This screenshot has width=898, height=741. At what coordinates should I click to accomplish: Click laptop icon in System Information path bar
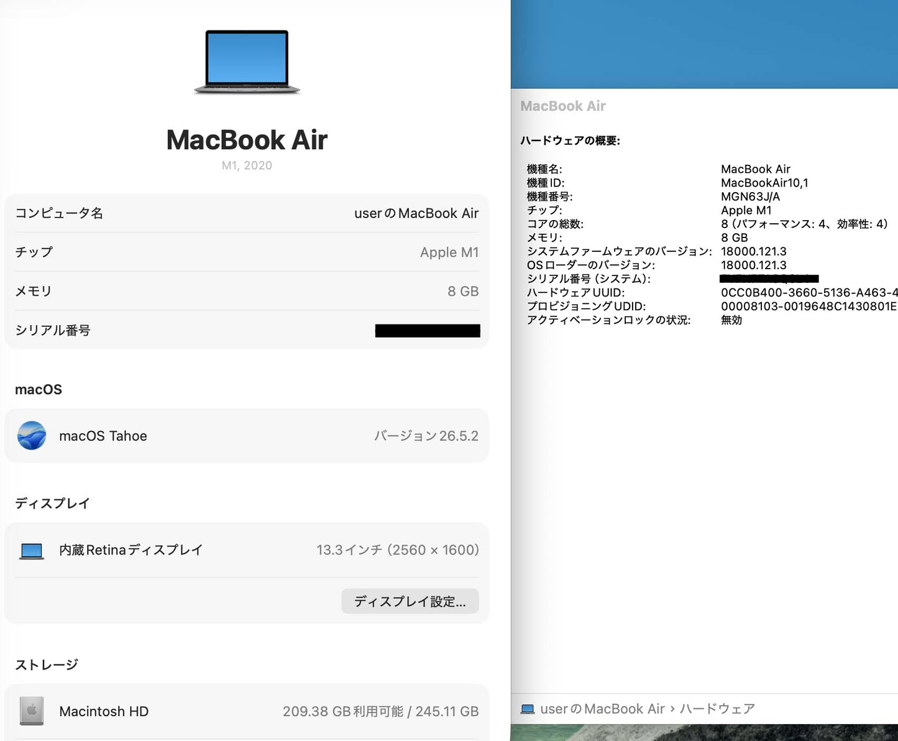click(x=528, y=709)
